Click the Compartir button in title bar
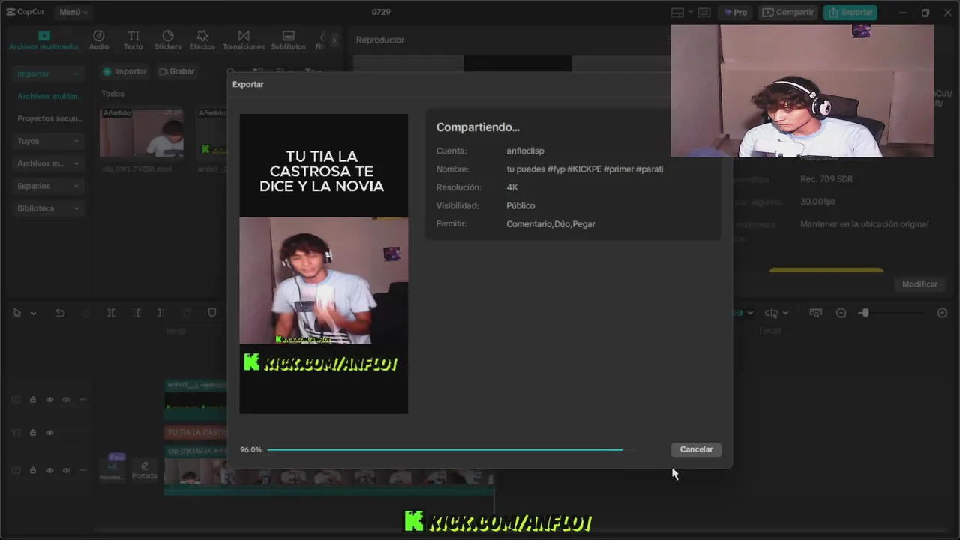Screen dimensions: 960x540 [x=788, y=12]
